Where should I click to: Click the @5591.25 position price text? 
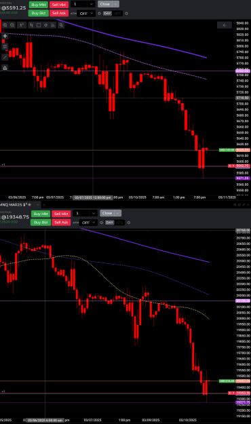14,8
